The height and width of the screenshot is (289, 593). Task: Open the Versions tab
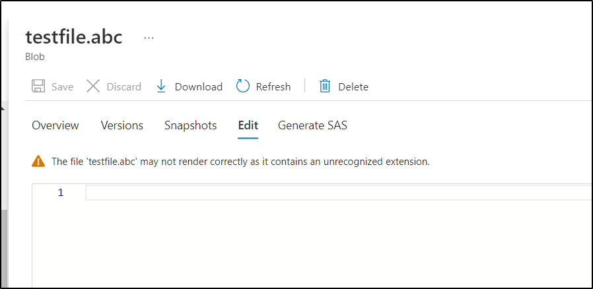pyautogui.click(x=122, y=125)
